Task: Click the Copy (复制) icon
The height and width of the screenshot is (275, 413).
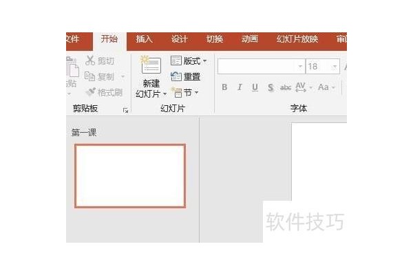Action: pyautogui.click(x=89, y=76)
